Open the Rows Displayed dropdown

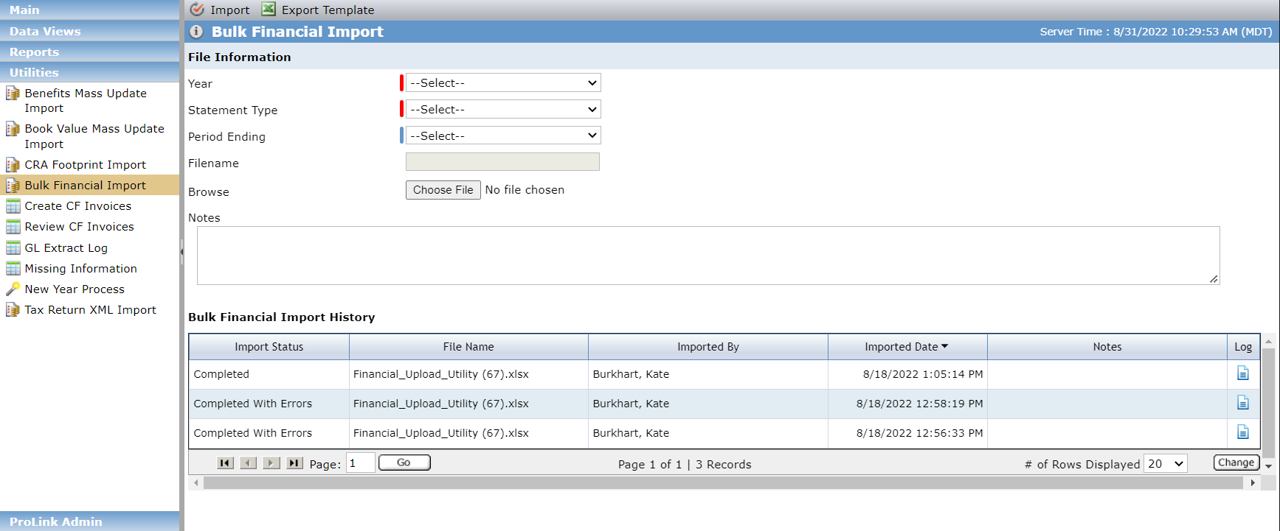[1166, 464]
